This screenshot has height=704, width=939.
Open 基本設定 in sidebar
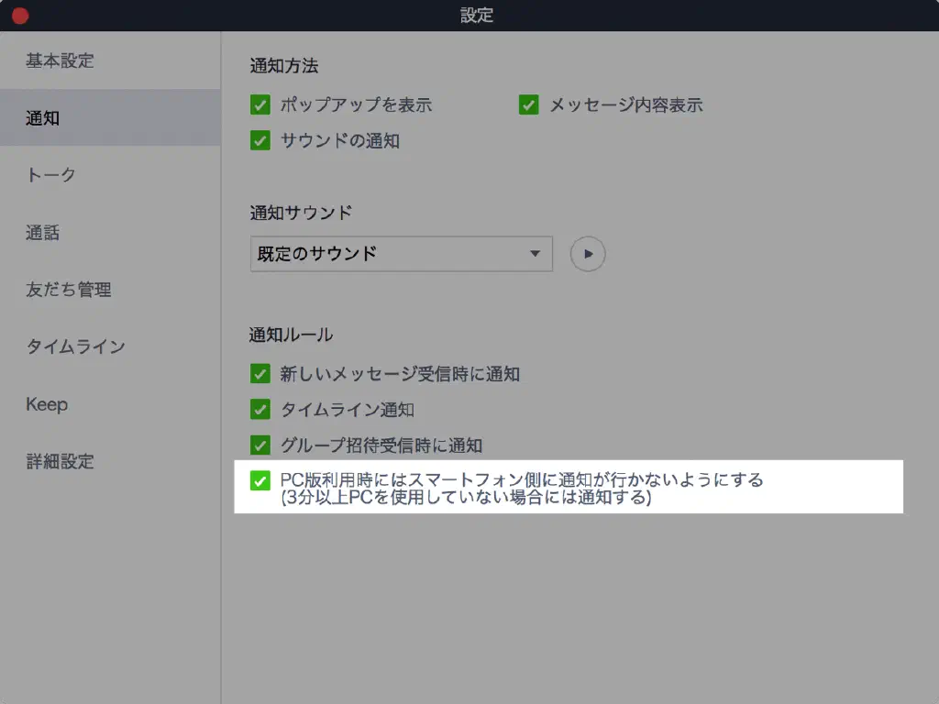click(60, 61)
